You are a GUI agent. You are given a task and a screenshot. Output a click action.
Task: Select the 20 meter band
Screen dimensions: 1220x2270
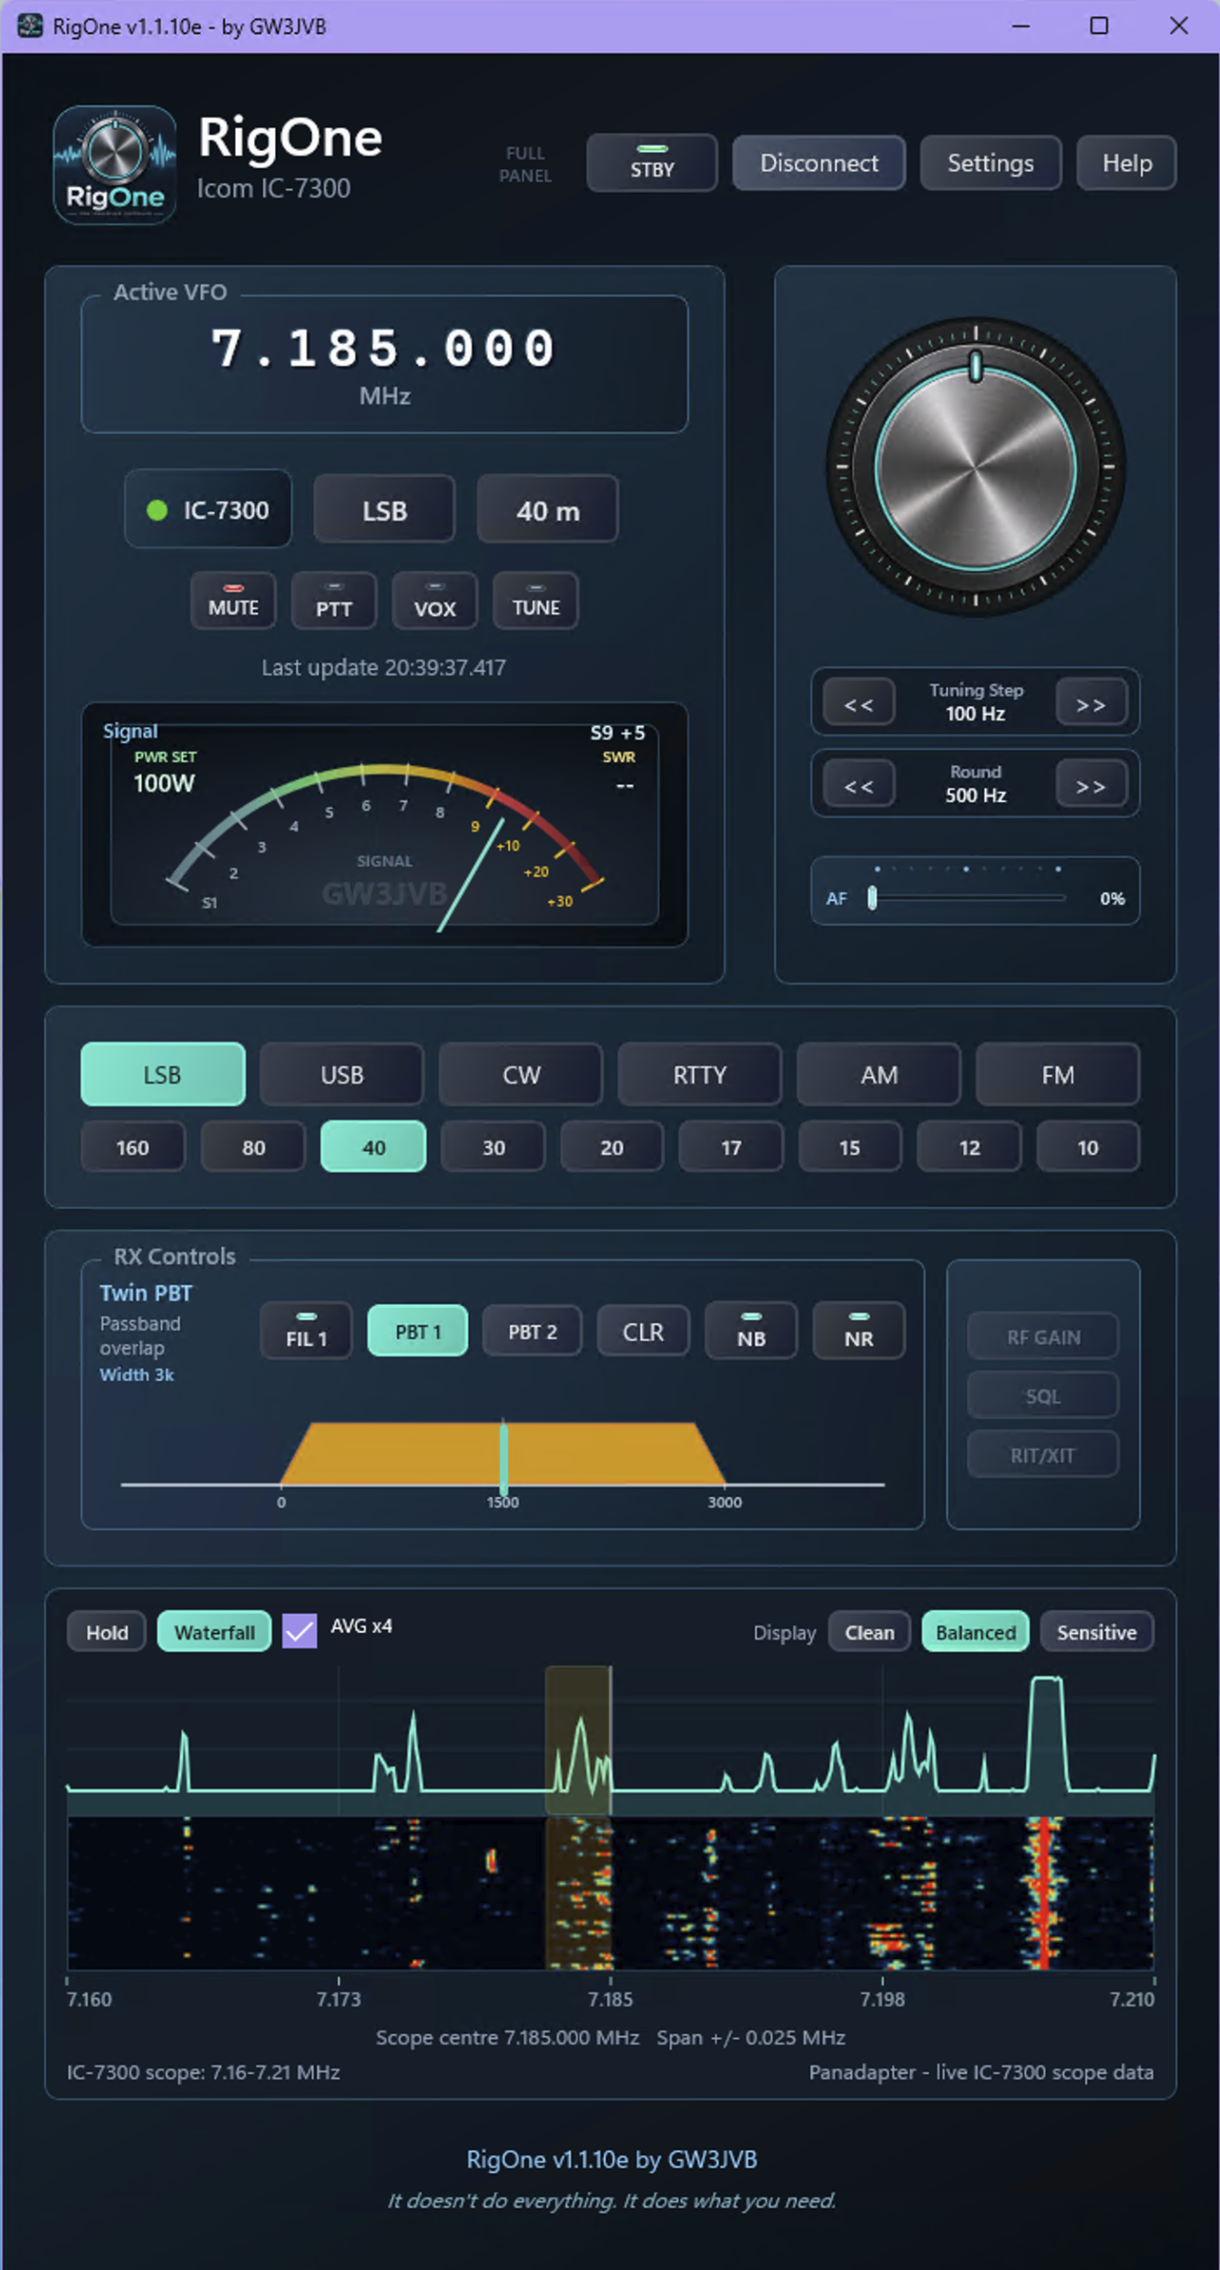[x=612, y=1147]
